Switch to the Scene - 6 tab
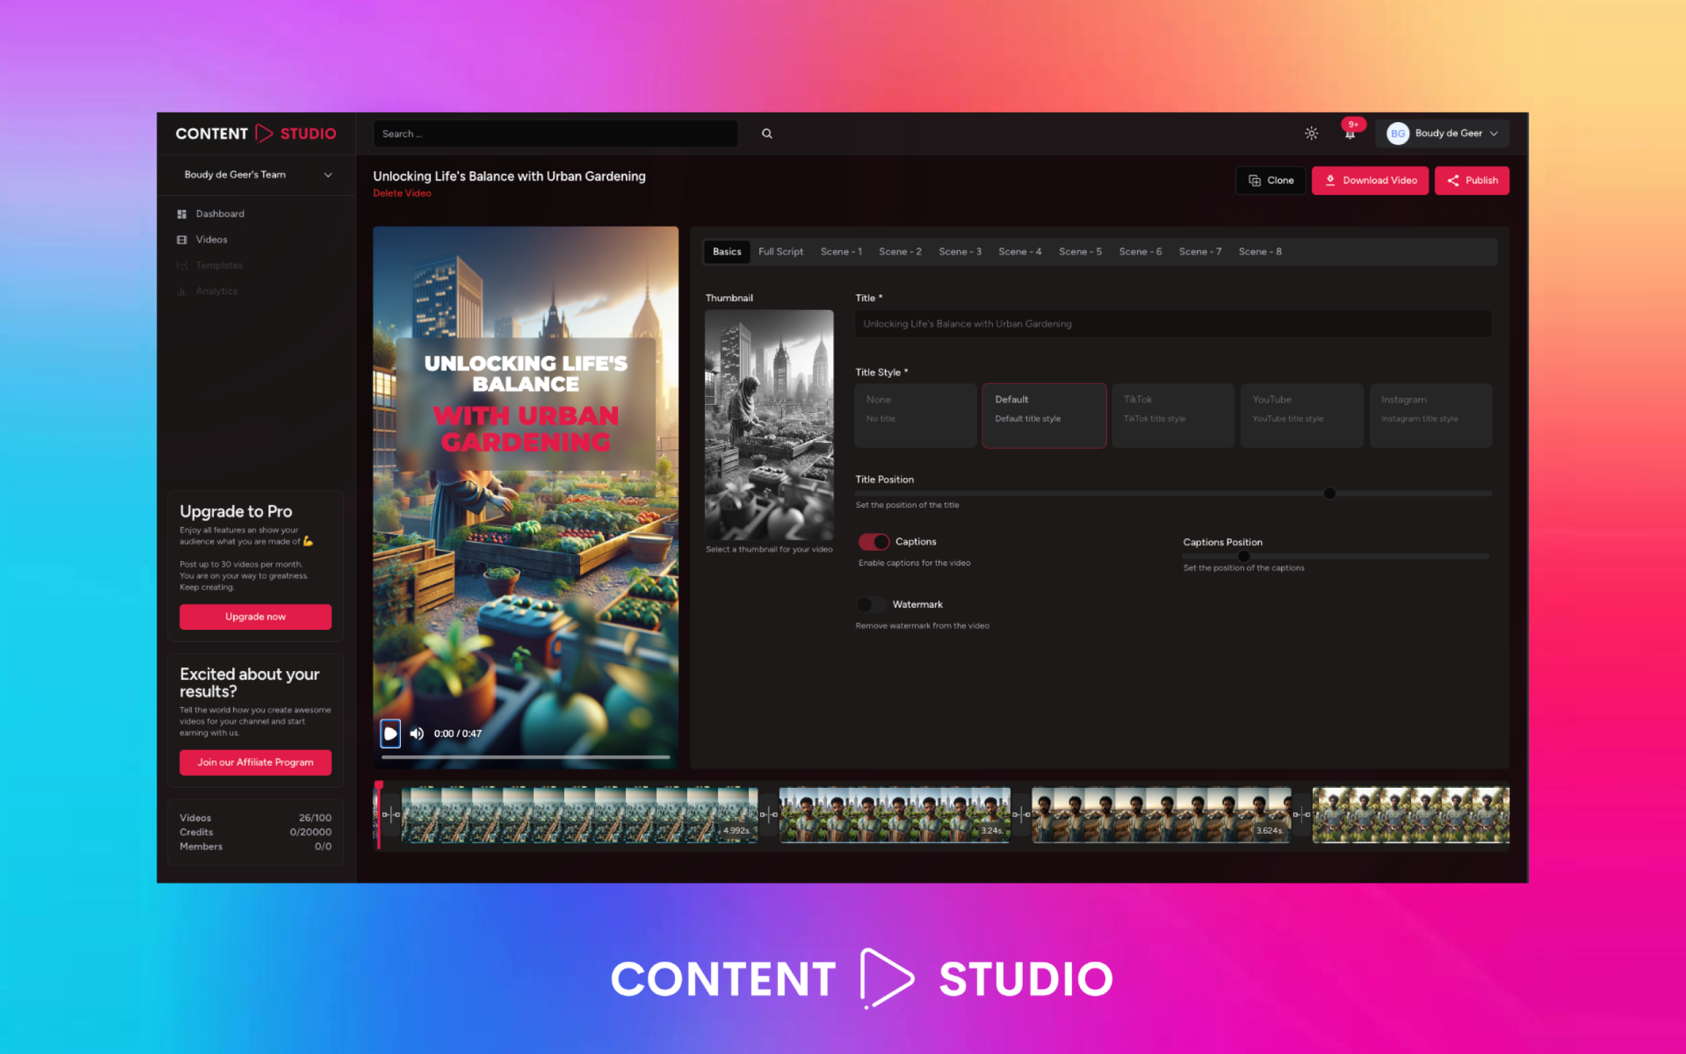The width and height of the screenshot is (1686, 1054). click(1140, 252)
